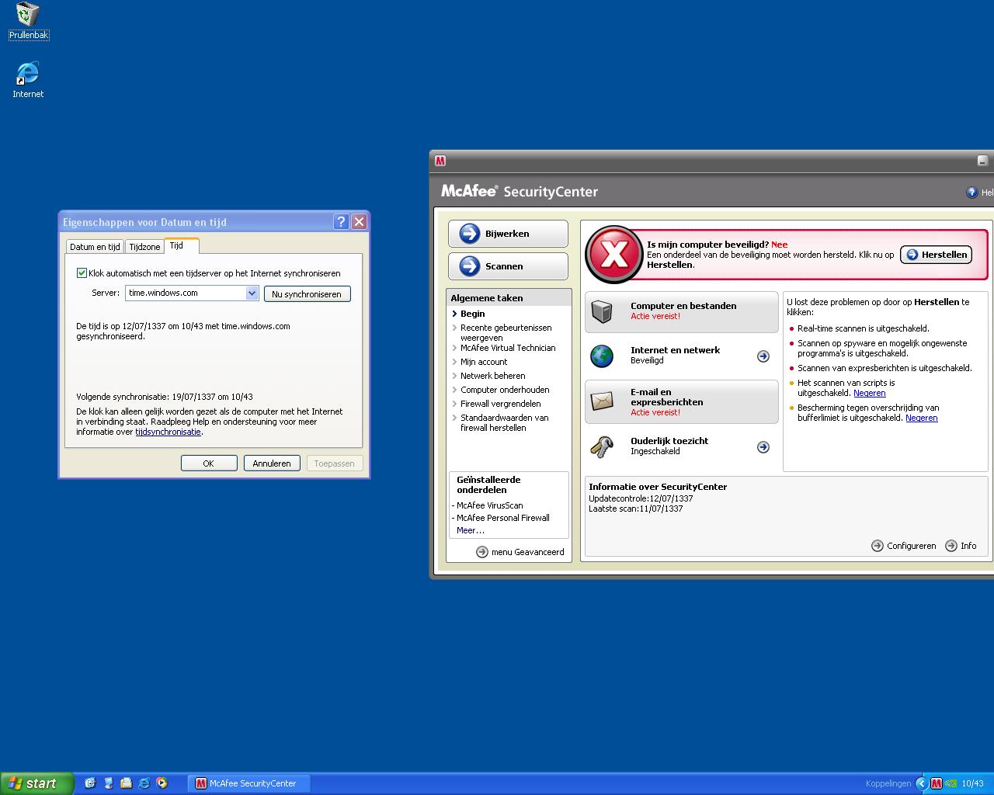The image size is (994, 795).
Task: Open the Internet Explorer desktop shortcut
Action: click(28, 79)
